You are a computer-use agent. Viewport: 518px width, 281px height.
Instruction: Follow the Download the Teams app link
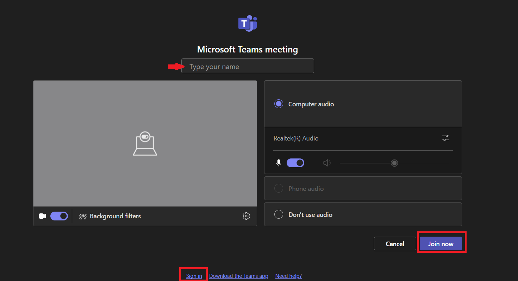(x=238, y=276)
